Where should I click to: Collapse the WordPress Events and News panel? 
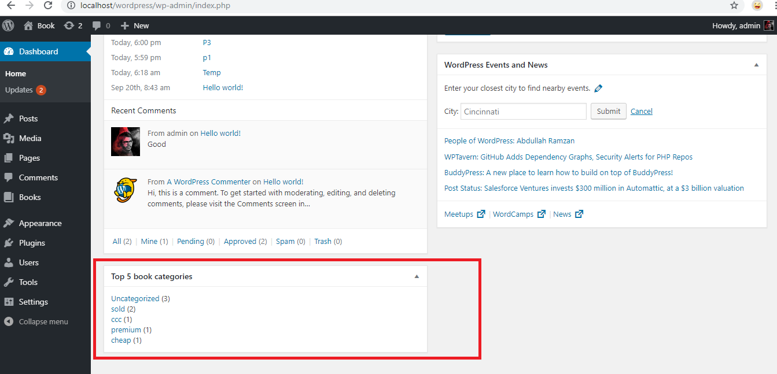756,65
